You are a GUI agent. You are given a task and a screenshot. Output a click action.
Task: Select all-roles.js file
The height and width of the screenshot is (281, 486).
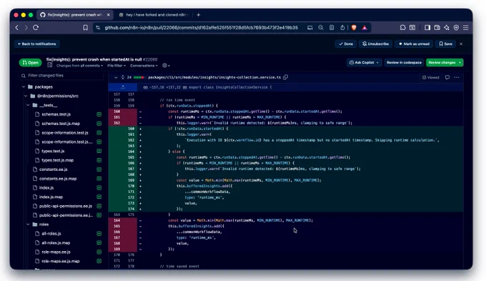(51, 234)
